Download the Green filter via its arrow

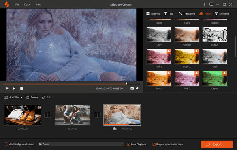[224, 73]
